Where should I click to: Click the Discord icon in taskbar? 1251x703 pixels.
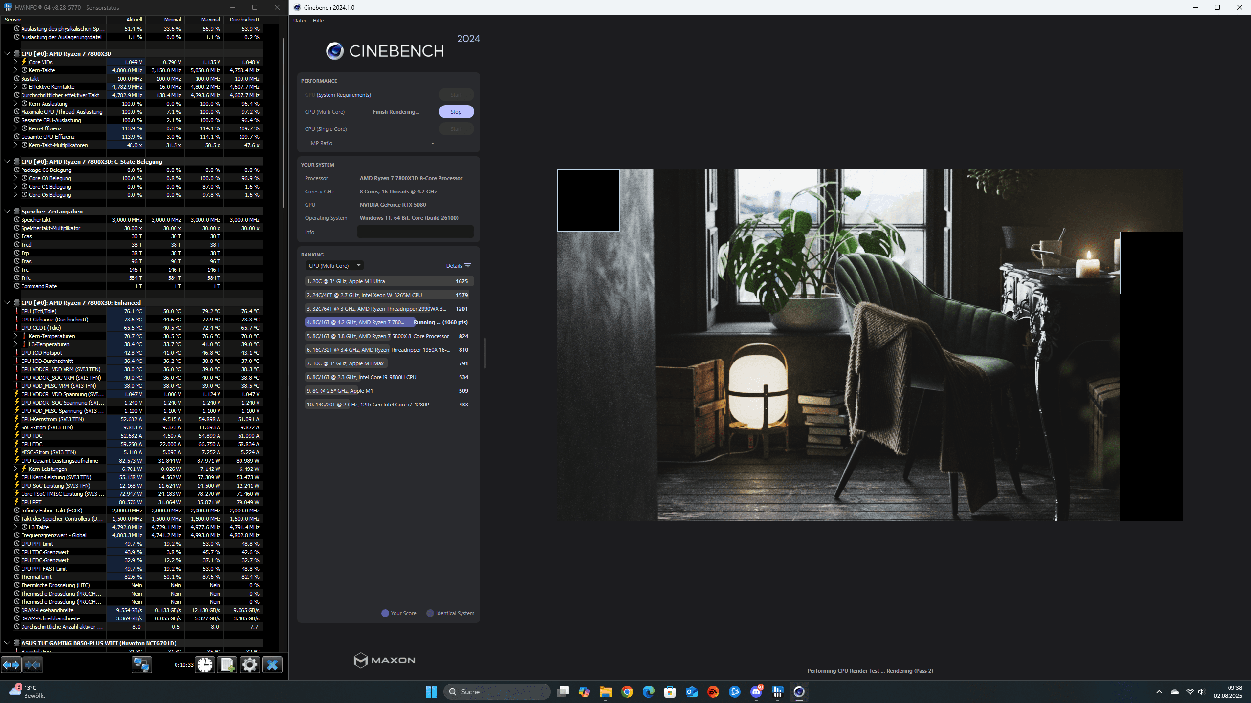click(756, 692)
